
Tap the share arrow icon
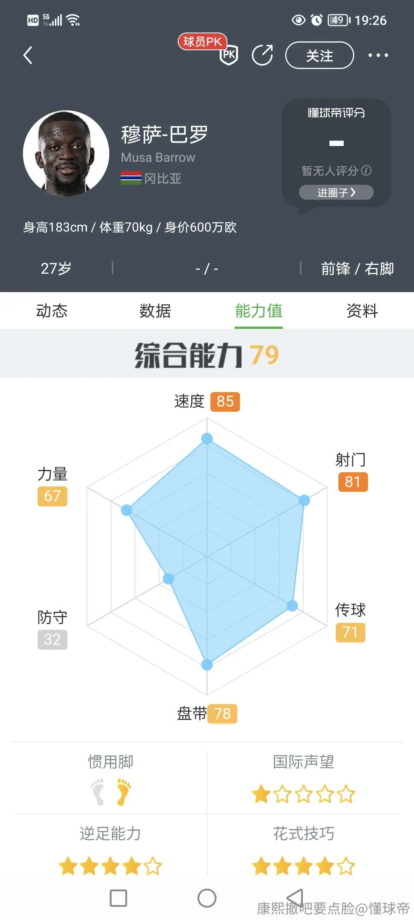(x=263, y=55)
